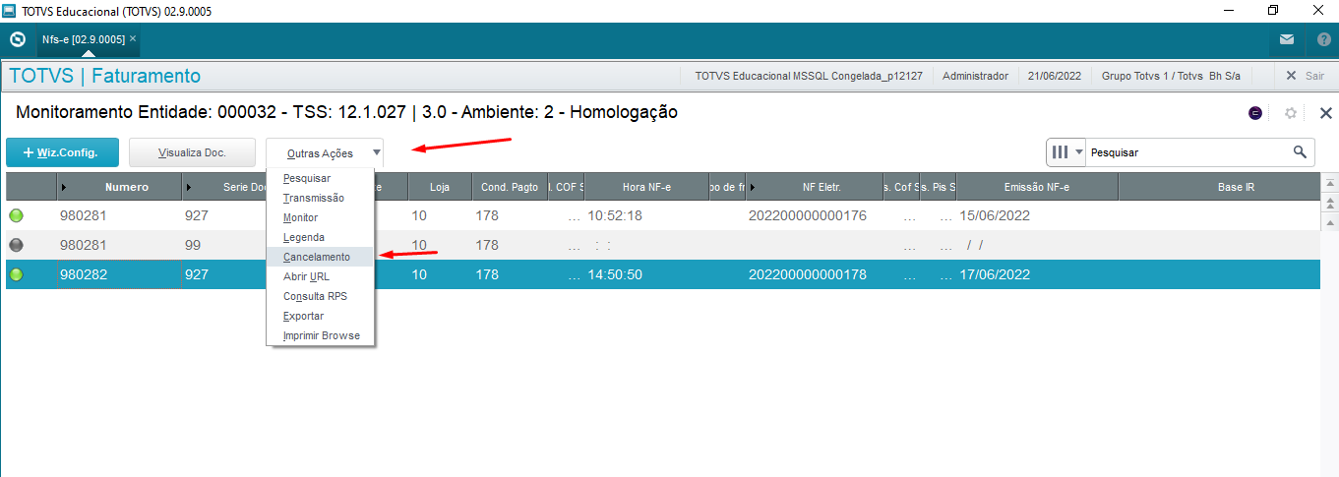This screenshot has height=477, width=1339.
Task: Click date 21/06/2022 in the header bar
Action: 1055,76
